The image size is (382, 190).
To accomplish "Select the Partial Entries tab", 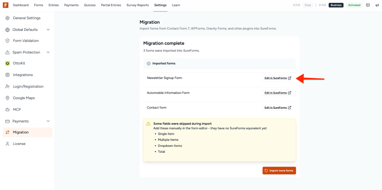I will (111, 5).
